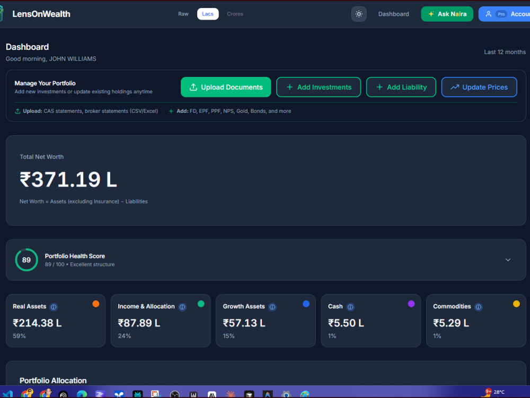Click the 15% Growth Assets percentage
Viewport: 530px width, 398px height.
coord(228,336)
